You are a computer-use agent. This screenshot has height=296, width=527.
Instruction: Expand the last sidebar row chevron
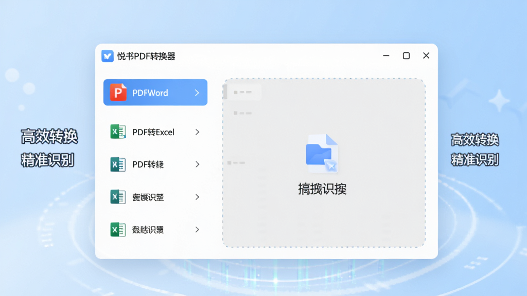[197, 230]
